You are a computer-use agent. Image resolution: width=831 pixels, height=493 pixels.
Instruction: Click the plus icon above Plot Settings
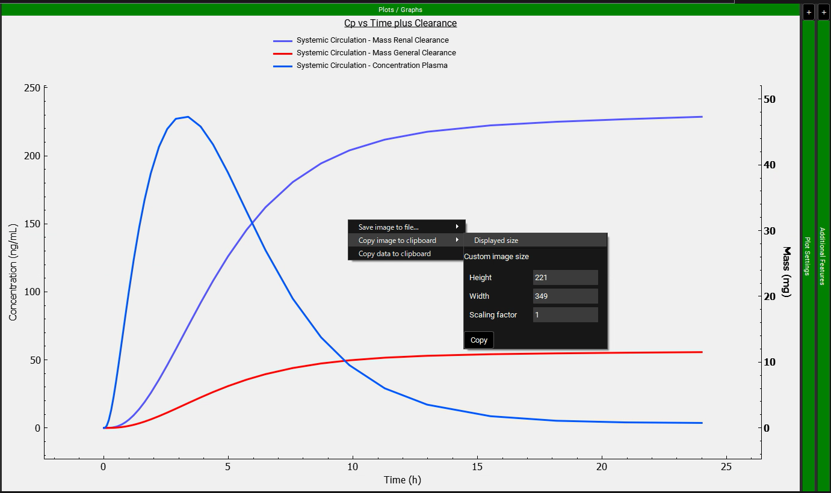809,12
